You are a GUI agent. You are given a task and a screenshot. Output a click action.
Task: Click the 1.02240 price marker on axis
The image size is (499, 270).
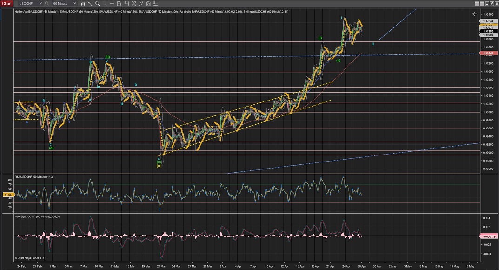488,21
